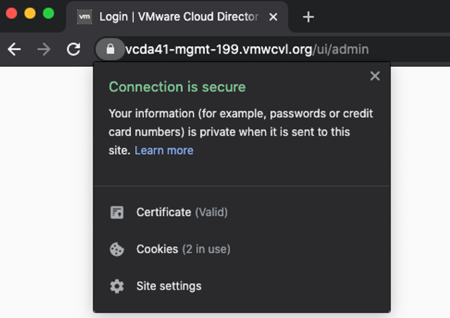Click the gear icon for site settings

(117, 286)
